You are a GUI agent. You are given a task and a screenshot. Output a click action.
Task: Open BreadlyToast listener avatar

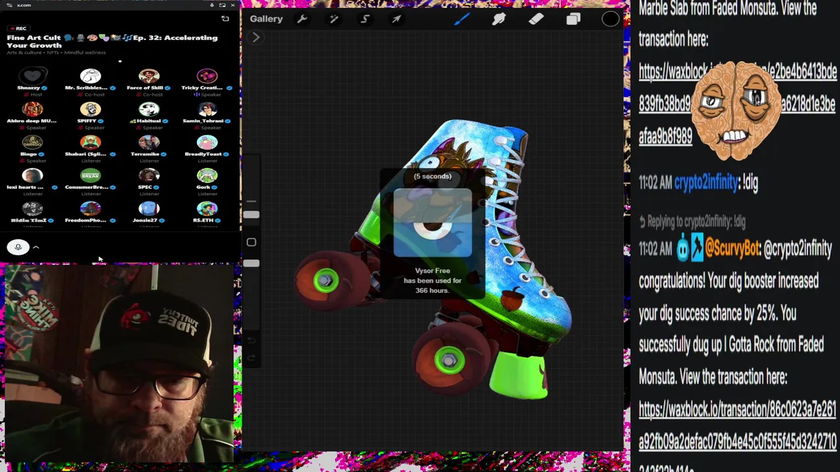pyautogui.click(x=207, y=142)
